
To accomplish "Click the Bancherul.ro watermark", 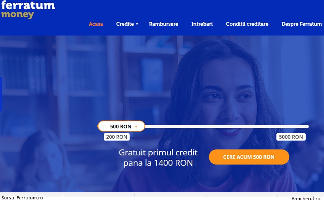I will click(306, 199).
